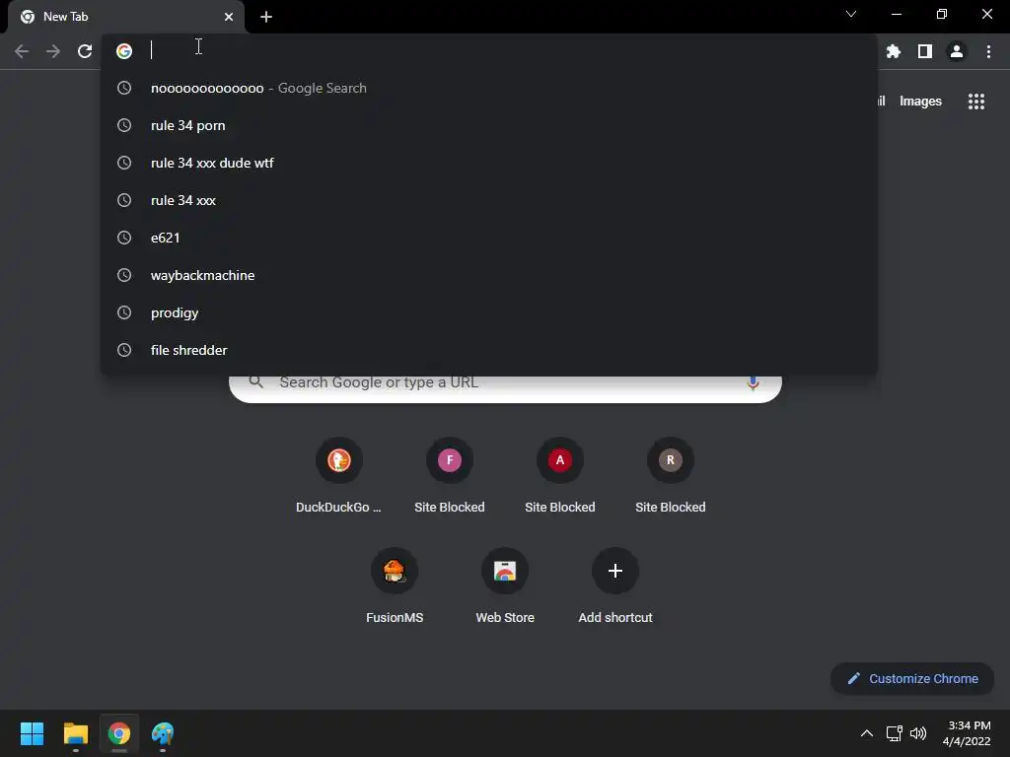The image size is (1010, 757).
Task: Click the Images link
Action: [x=920, y=102]
